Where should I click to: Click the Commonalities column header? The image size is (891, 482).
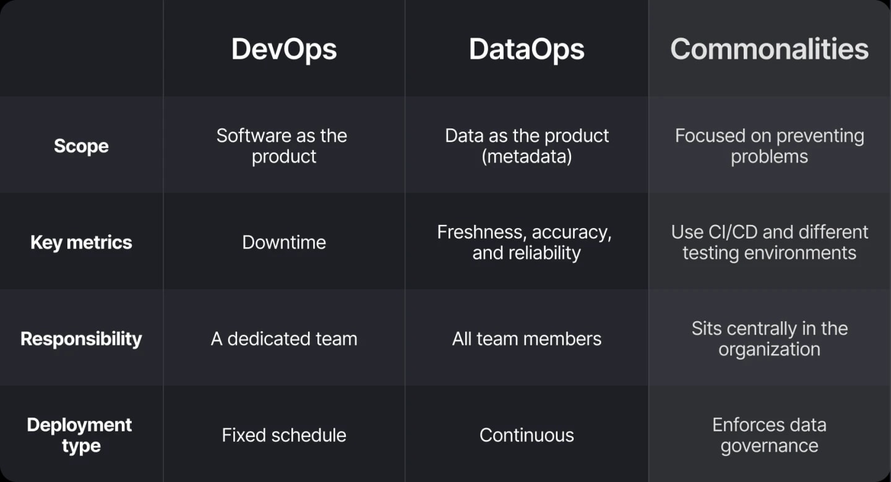click(769, 49)
